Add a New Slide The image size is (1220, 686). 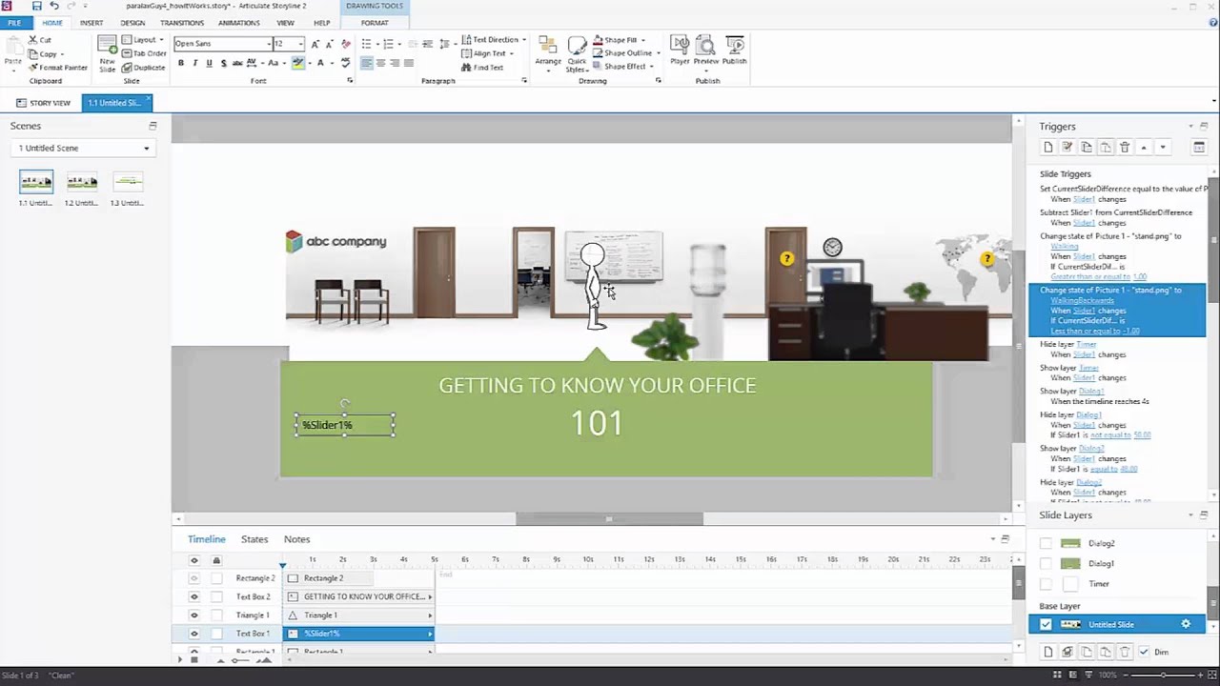tap(107, 54)
